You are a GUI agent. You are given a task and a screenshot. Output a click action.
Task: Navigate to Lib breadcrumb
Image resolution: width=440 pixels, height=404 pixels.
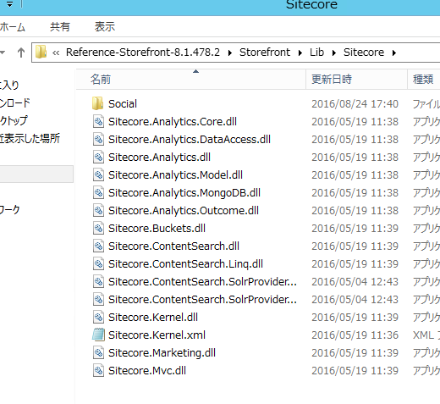click(x=316, y=53)
